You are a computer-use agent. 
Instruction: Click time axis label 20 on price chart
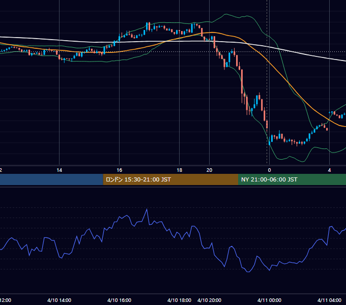(x=210, y=170)
